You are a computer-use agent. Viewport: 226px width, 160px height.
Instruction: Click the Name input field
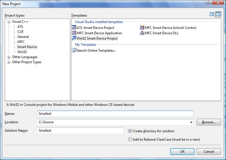pos(115,114)
